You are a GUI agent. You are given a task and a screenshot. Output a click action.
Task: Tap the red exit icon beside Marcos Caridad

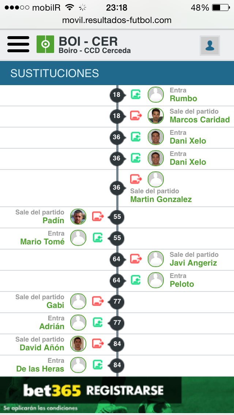(136, 116)
